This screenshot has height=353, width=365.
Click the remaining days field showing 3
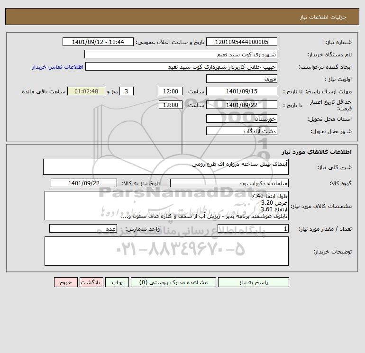(x=127, y=91)
